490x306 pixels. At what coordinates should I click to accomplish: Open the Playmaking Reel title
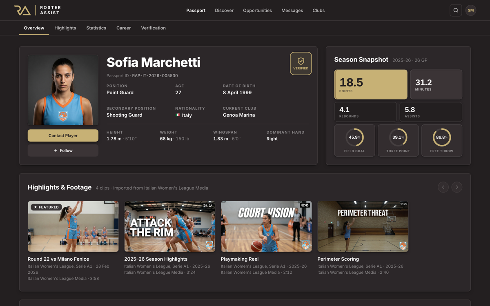click(240, 259)
